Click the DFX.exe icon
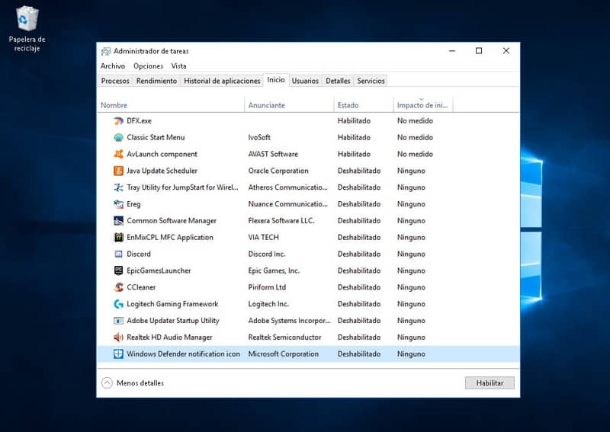The image size is (610, 432). tap(118, 121)
